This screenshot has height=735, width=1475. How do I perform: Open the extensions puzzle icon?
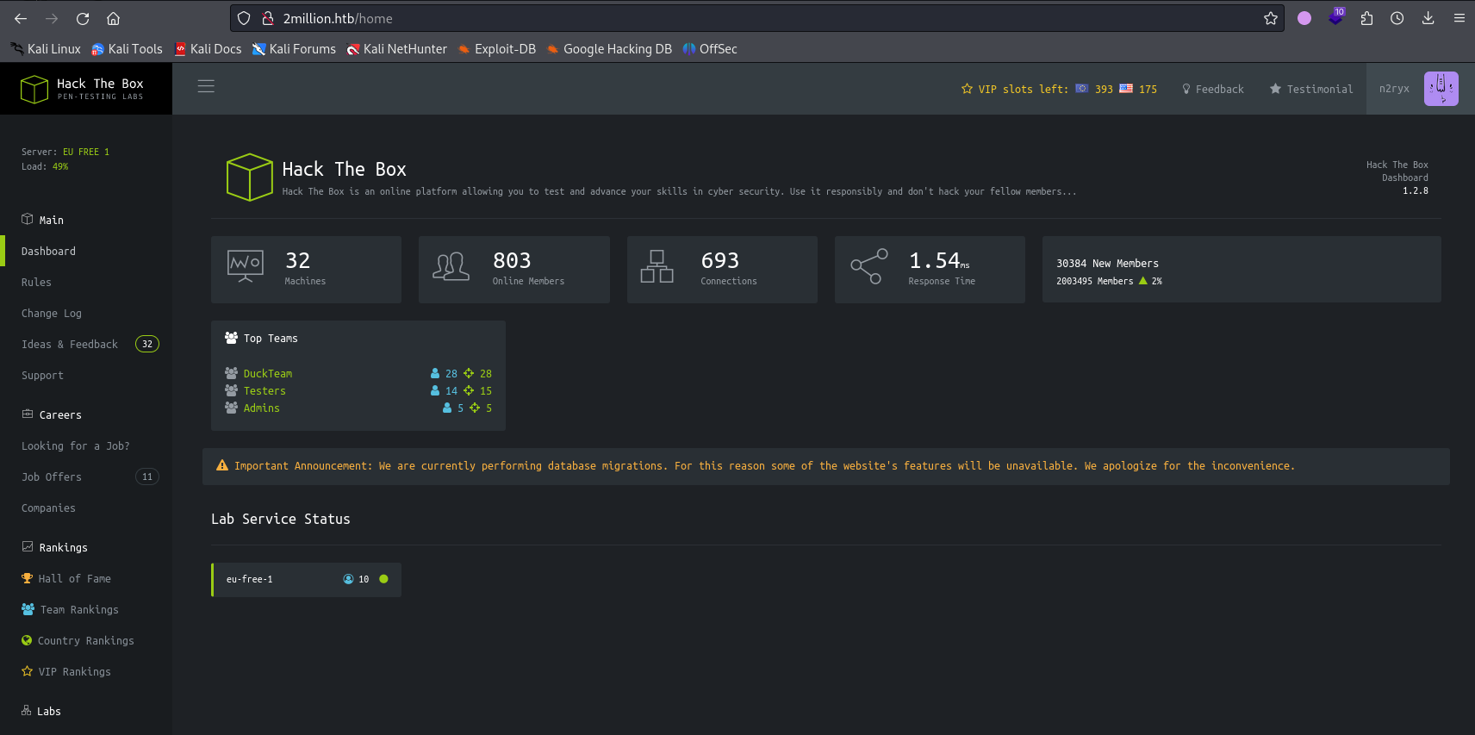(x=1366, y=18)
